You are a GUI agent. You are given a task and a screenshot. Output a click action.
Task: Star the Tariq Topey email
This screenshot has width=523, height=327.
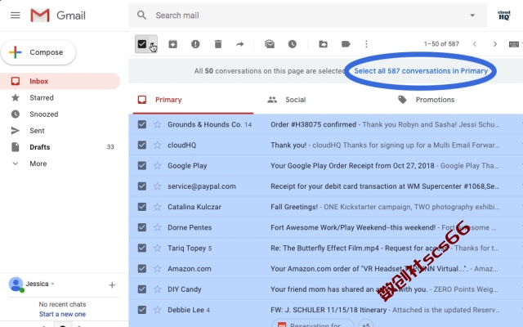coord(158,248)
